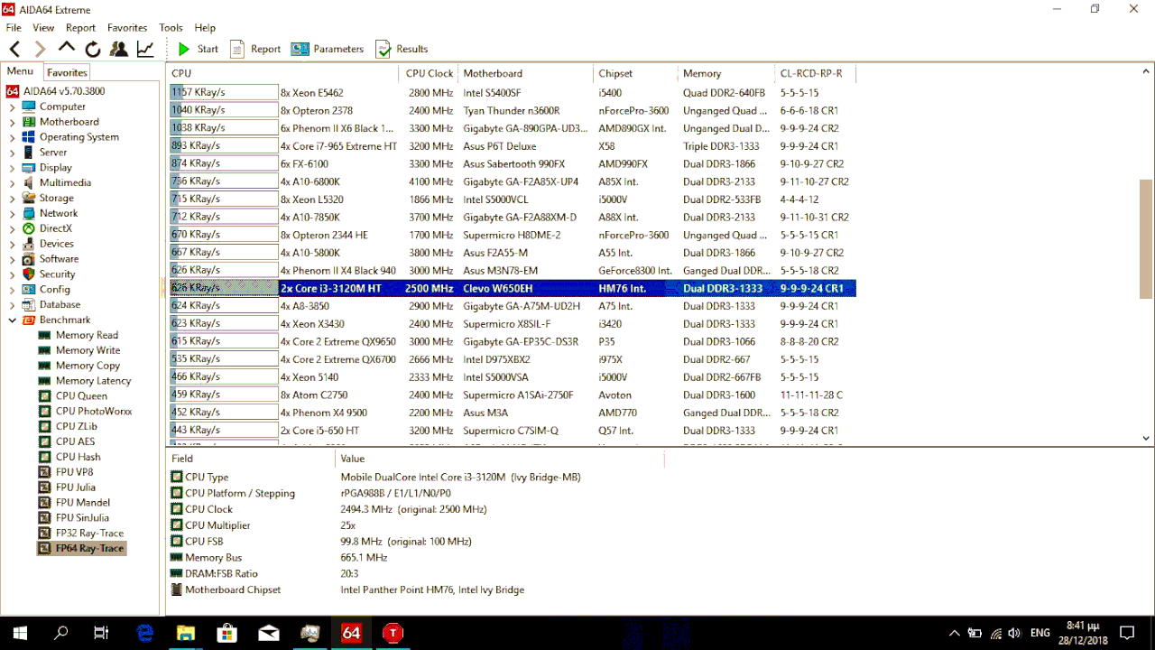The width and height of the screenshot is (1155, 650).
Task: Open the user manager people icon
Action: (x=118, y=49)
